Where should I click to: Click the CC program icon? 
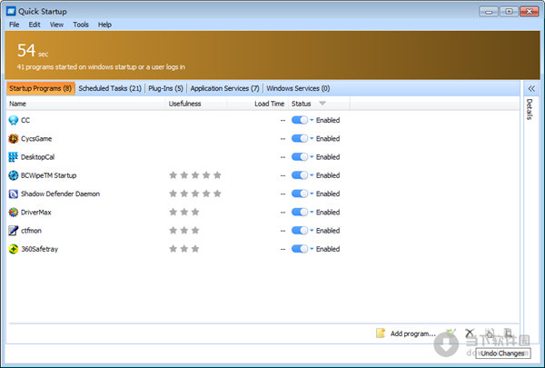(x=14, y=120)
